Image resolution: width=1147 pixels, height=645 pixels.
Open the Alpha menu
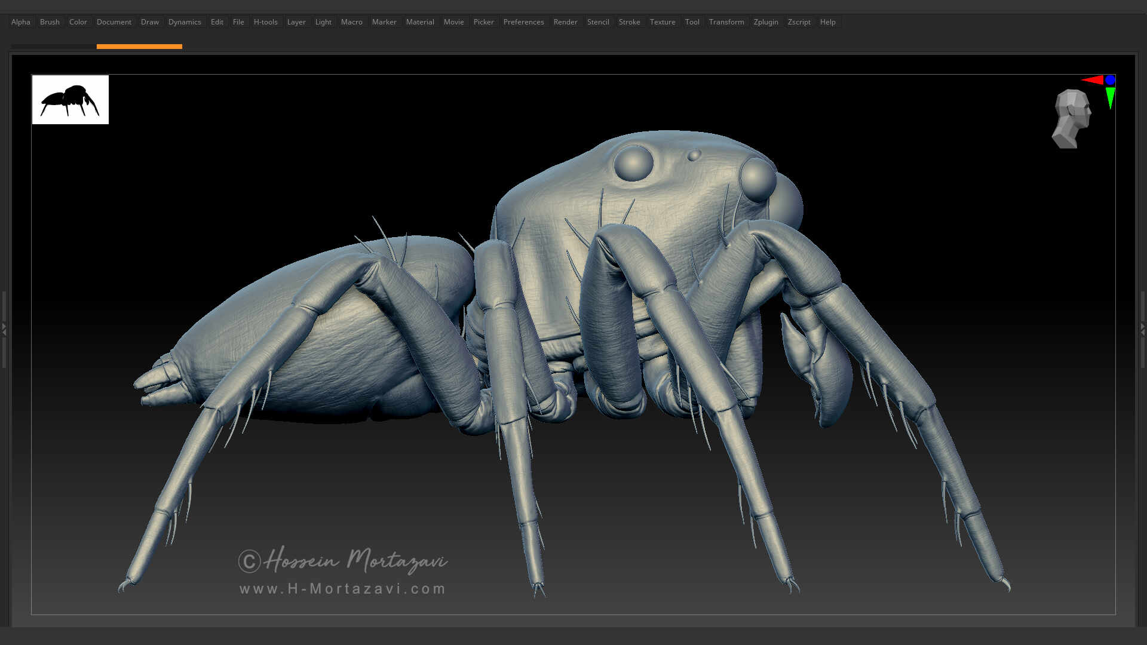point(20,22)
